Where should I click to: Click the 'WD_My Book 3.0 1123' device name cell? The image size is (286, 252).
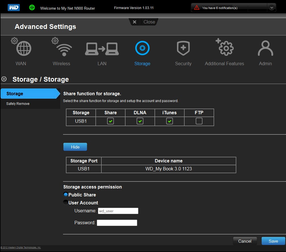[x=168, y=169]
